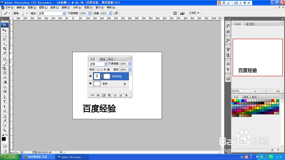Open options bar 不透明度 slider arrow

89,13
